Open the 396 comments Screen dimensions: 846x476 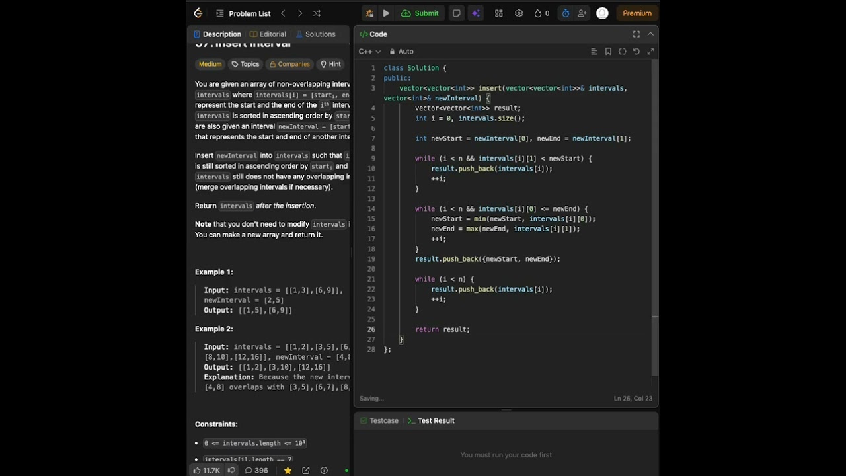pyautogui.click(x=256, y=471)
